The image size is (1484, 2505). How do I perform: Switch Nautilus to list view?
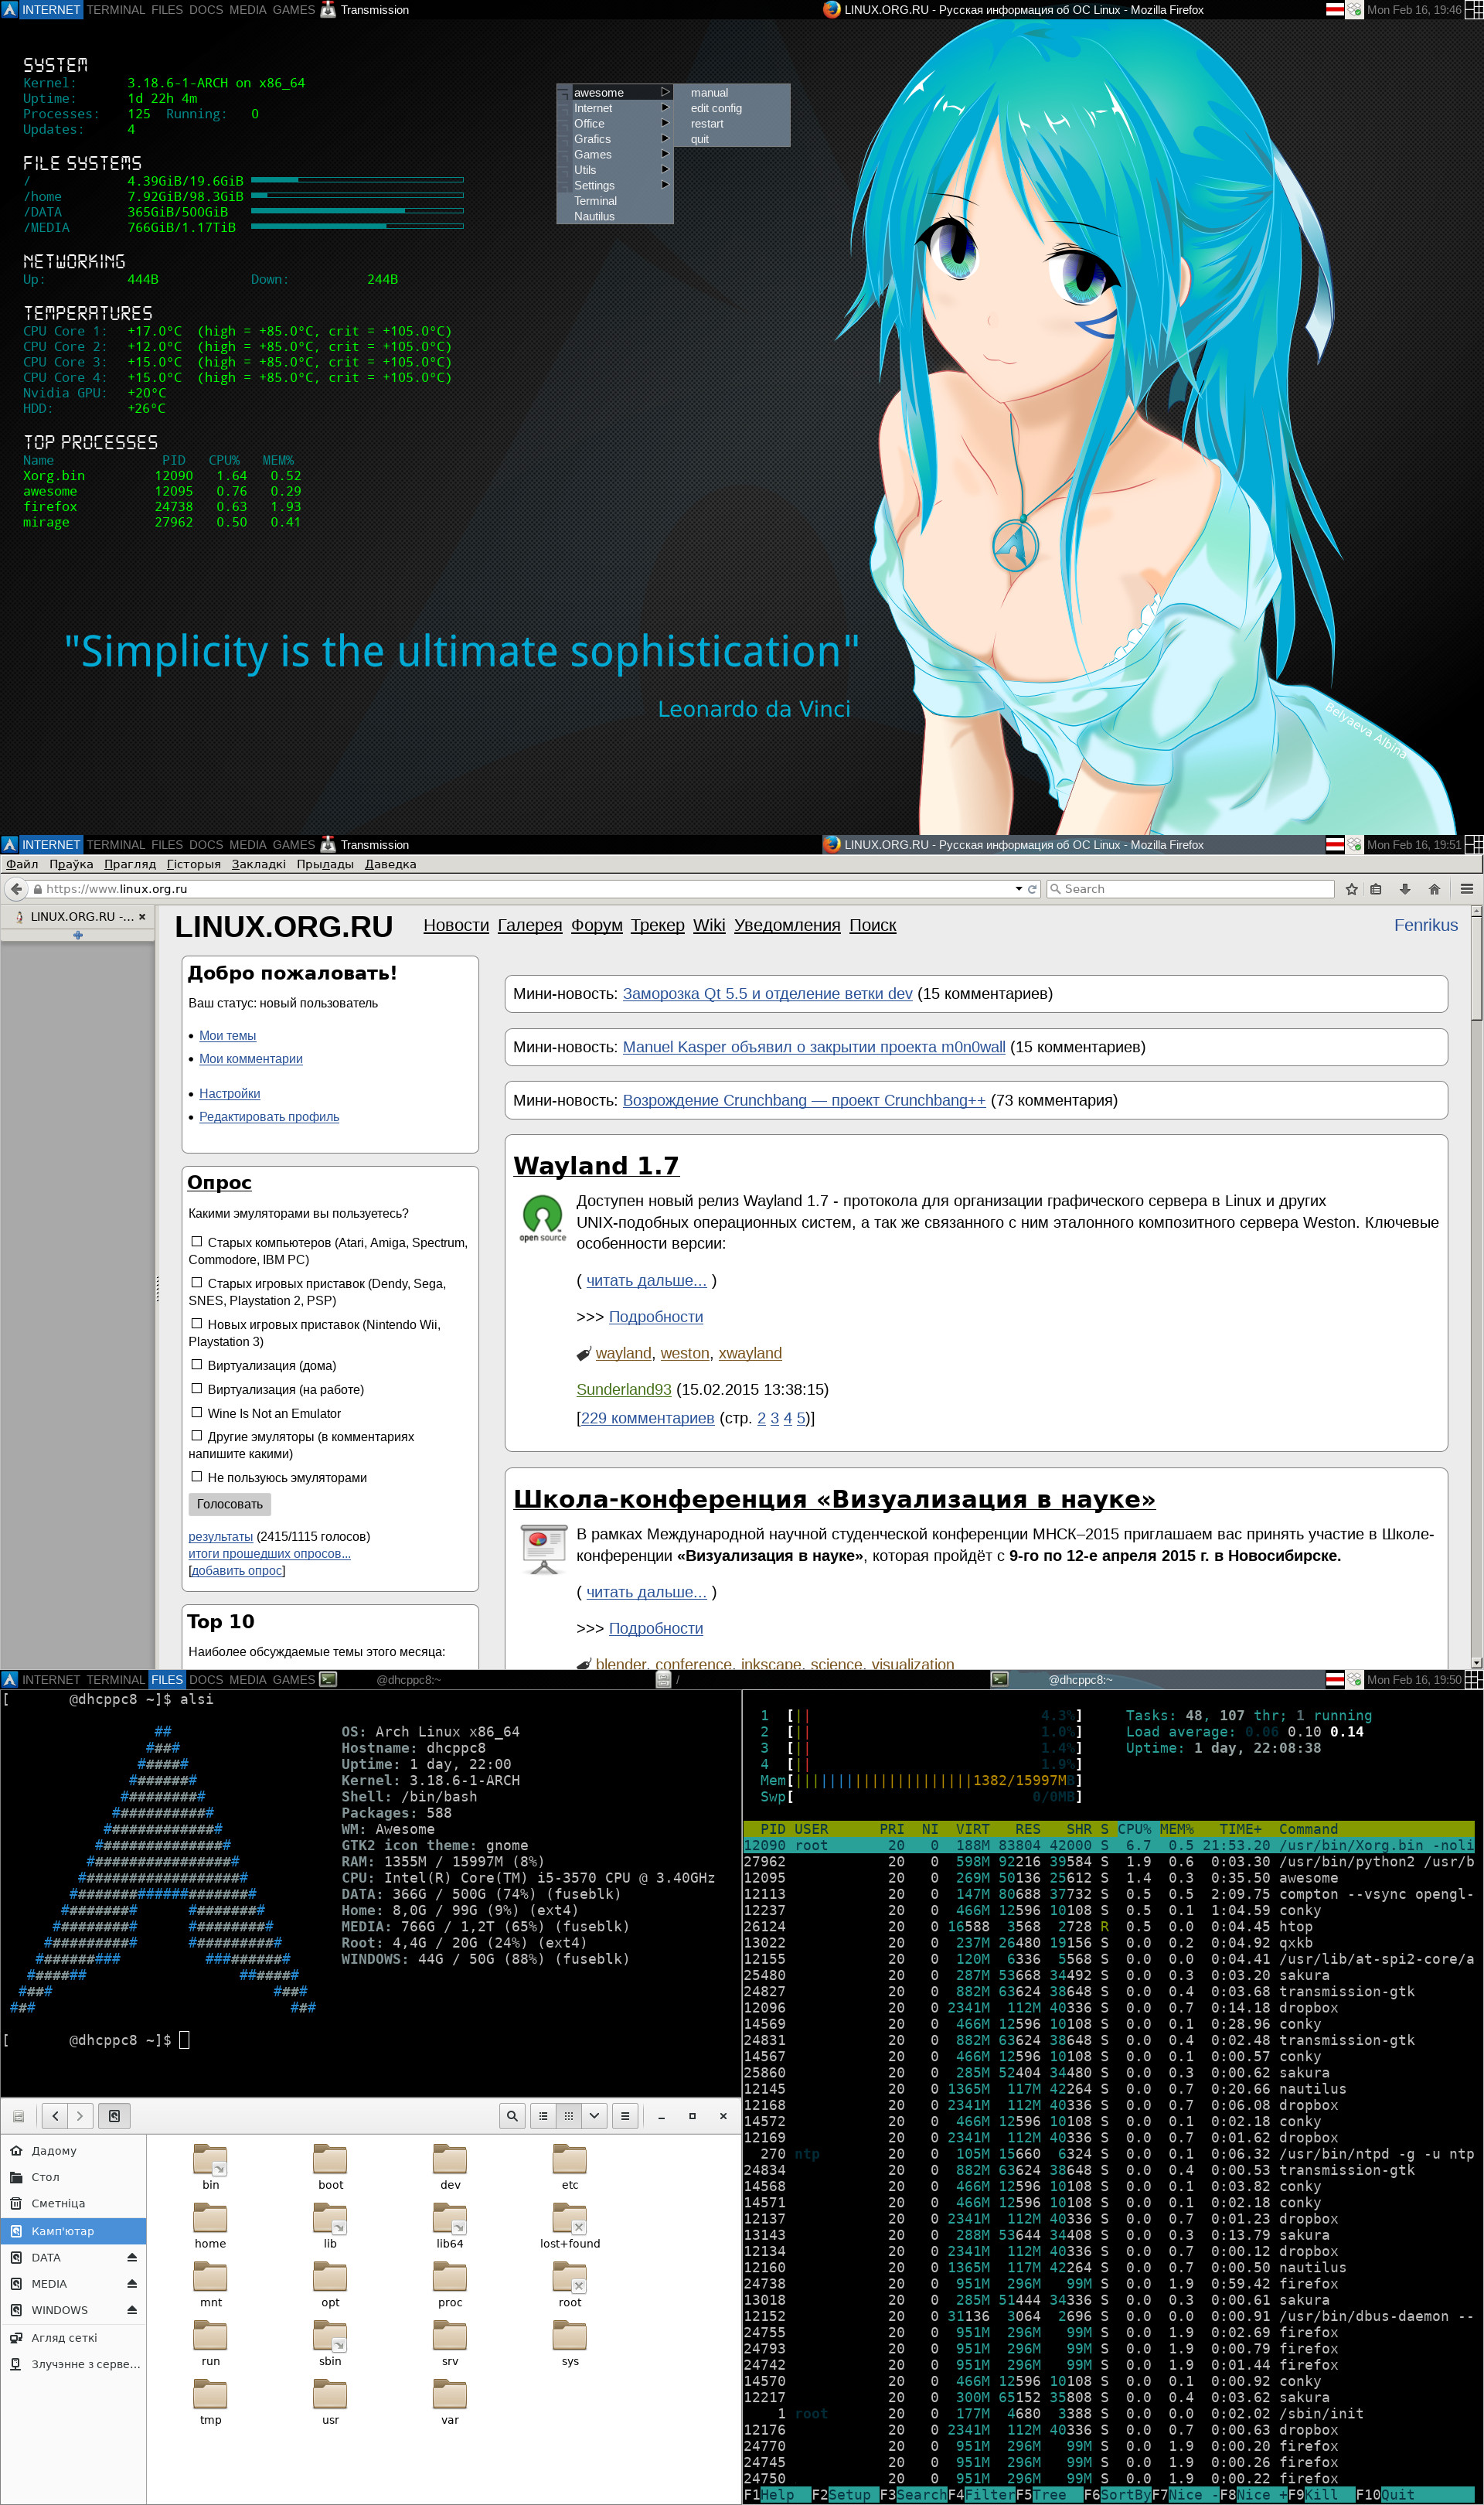543,2115
